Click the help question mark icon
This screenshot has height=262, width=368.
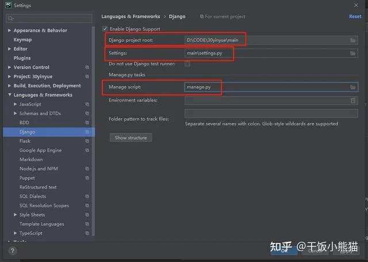pyautogui.click(x=13, y=251)
